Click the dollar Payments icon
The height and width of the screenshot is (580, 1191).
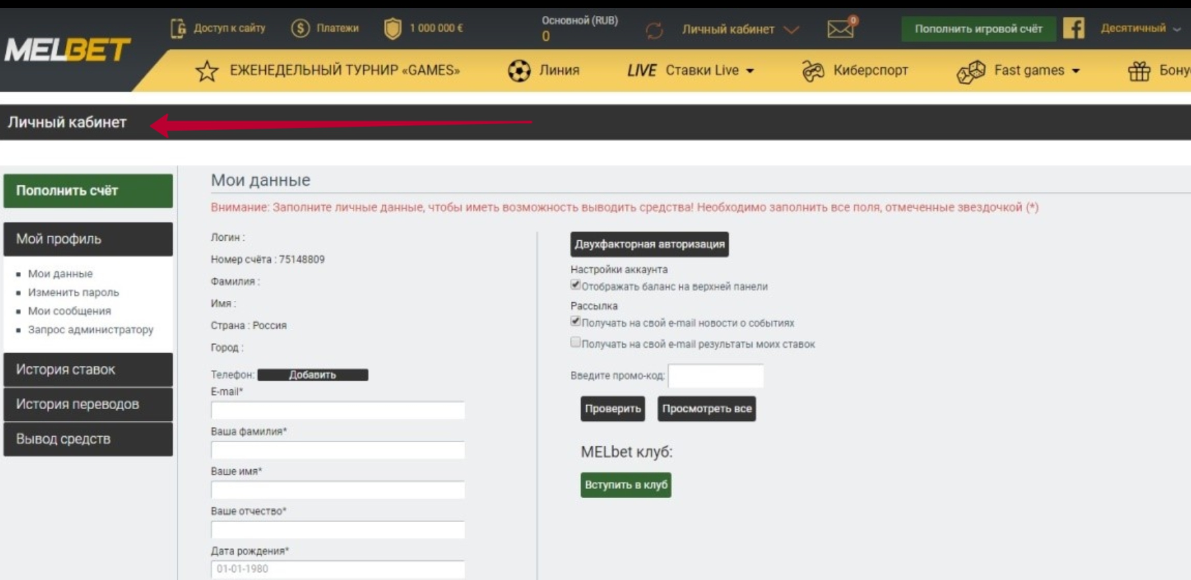pos(300,28)
